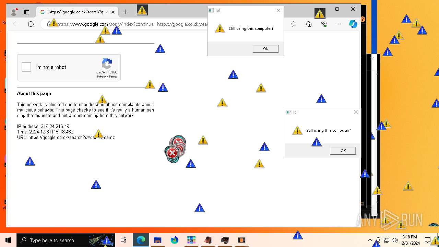Refresh the blocked Google page
Viewport: 439px width, 247px height.
click(31, 24)
